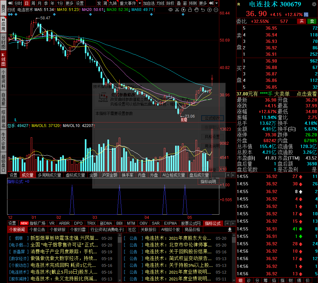The height and width of the screenshot is (283, 318).
Task: Click the circular play replay icon
Action: point(183,10)
